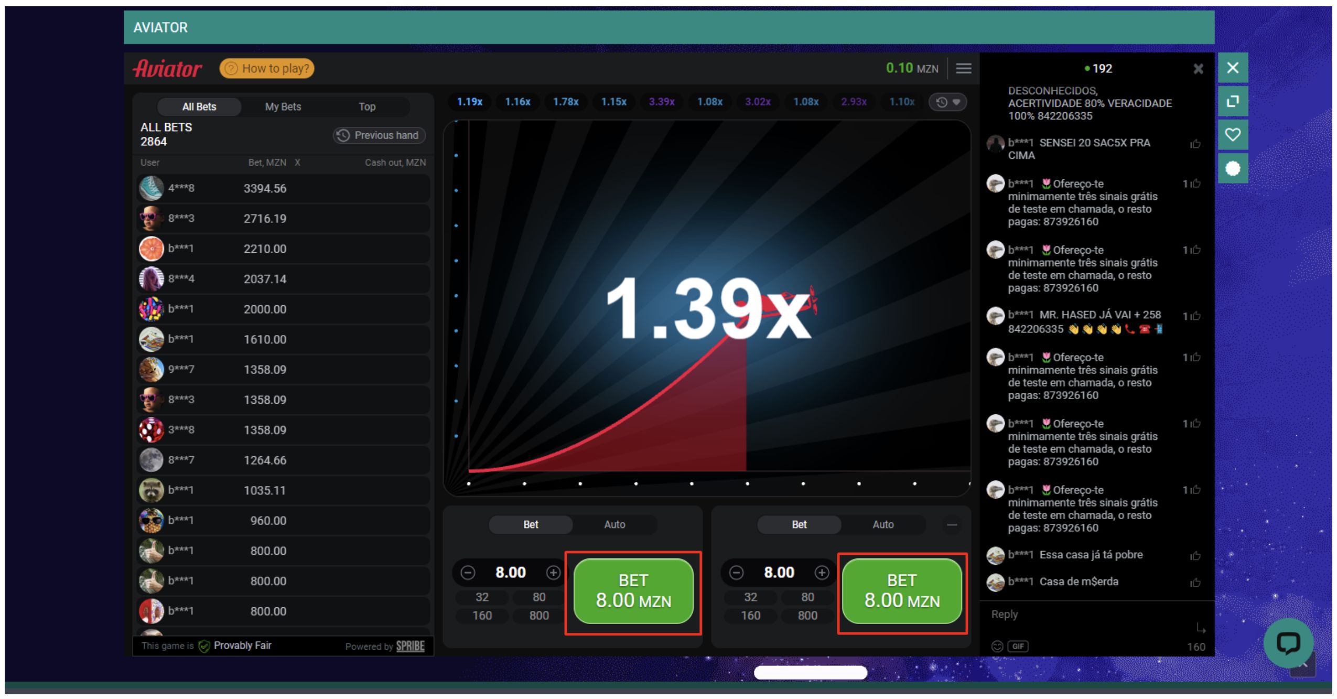This screenshot has width=1337, height=699.
Task: Decrease the right bet amount with minus
Action: pos(736,573)
